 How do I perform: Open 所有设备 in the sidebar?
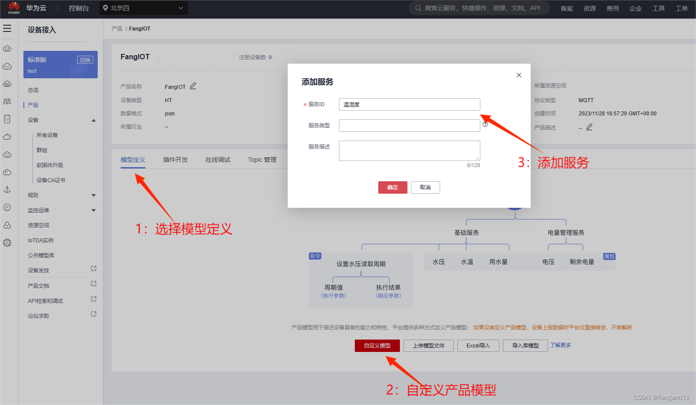47,135
